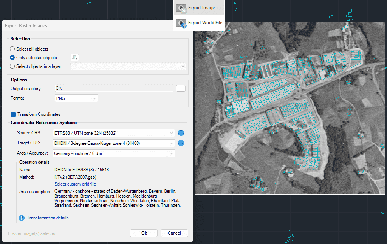387x244 pixels.
Task: Click the Output directory text field
Action: coord(113,88)
